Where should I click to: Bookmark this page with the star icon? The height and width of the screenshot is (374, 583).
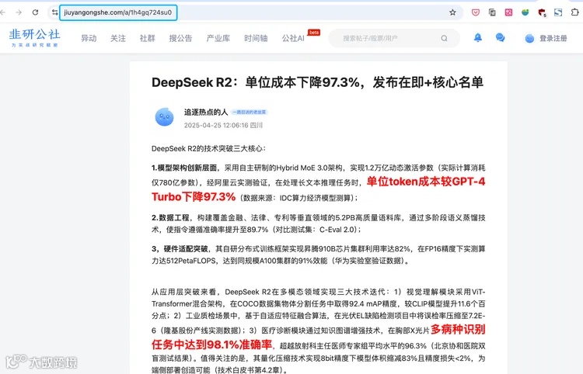[452, 12]
